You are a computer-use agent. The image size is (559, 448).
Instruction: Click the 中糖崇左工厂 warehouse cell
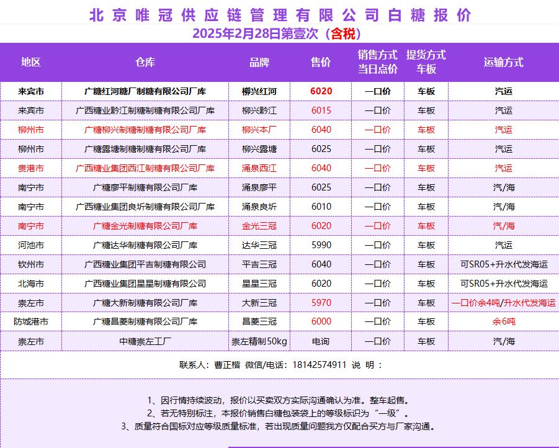[x=145, y=341]
